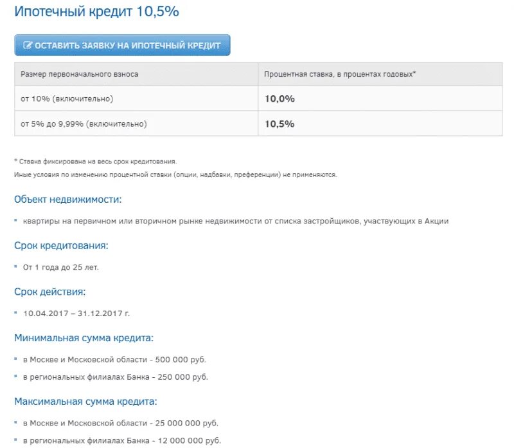Click the 10,0% interest rate cell
Image resolution: width=514 pixels, height=448 pixels.
[x=279, y=98]
